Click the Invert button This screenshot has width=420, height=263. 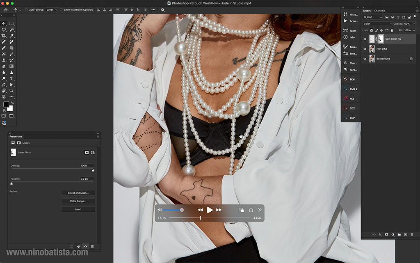(78, 209)
